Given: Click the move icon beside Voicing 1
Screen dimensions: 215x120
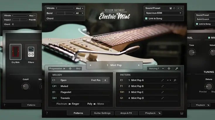Looking at the screenshot, I should click(169, 69).
